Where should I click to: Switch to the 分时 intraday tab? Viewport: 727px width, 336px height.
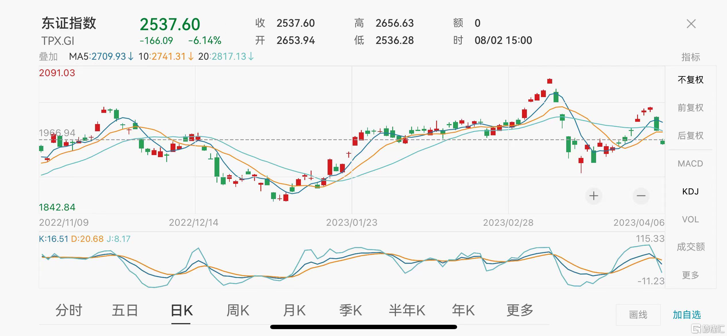tap(69, 310)
